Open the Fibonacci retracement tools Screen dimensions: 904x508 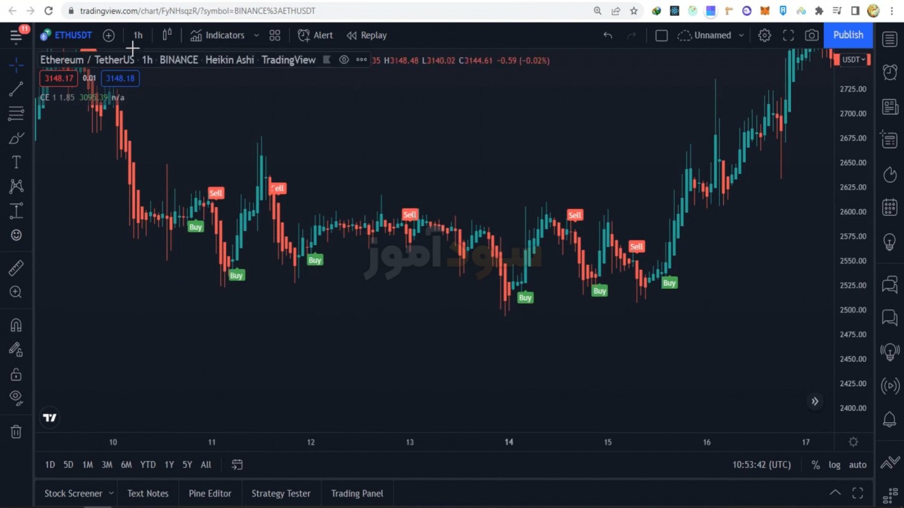[x=16, y=114]
